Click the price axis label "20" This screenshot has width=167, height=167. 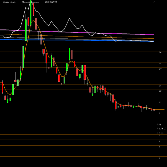[x=160, y=52]
